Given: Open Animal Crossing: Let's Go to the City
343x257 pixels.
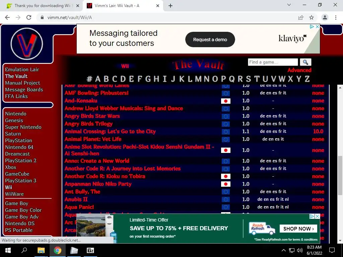Looking at the screenshot, I should [110, 132].
